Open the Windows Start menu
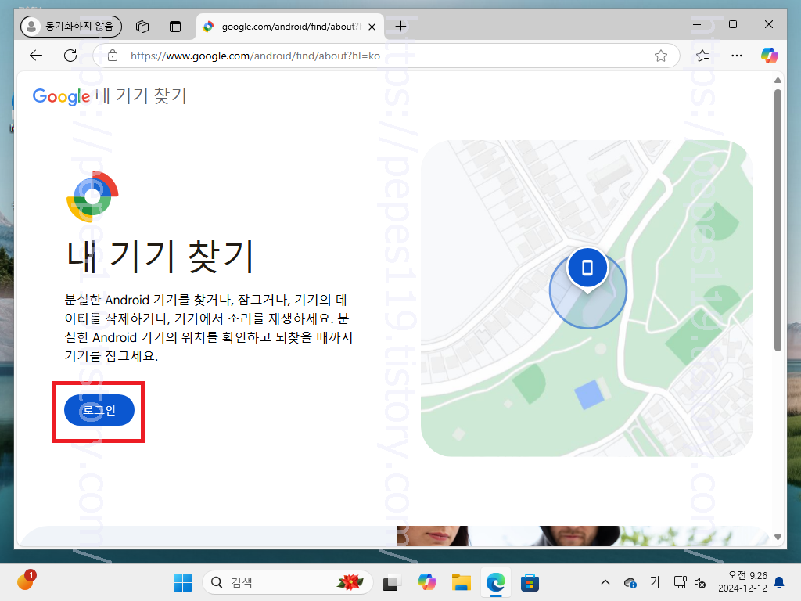This screenshot has width=801, height=601. (x=182, y=582)
